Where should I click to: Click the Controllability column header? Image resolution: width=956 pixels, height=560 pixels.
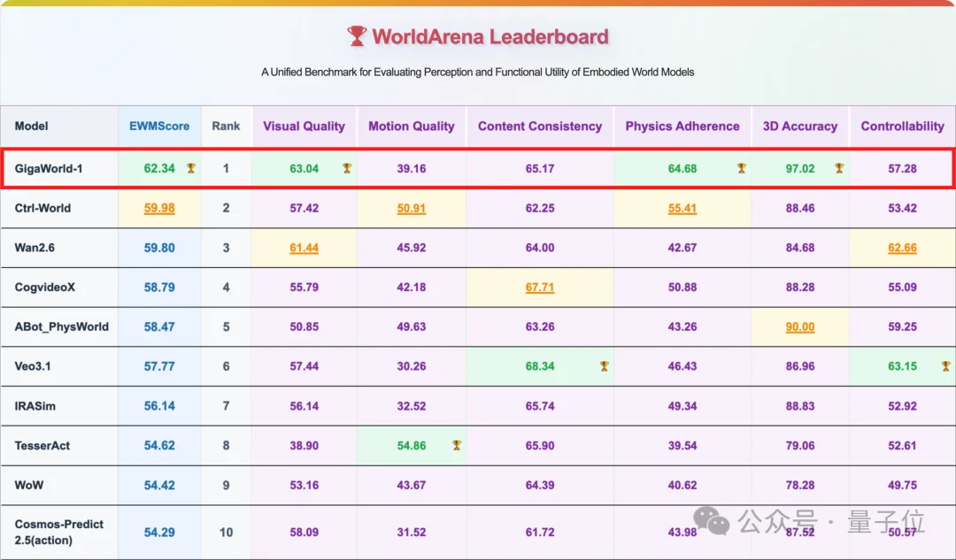(x=902, y=127)
